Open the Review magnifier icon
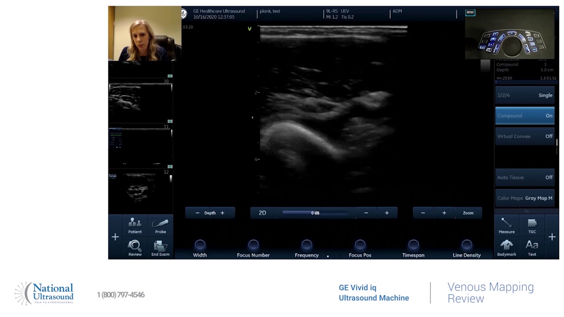The width and height of the screenshot is (564, 317). coord(135,248)
